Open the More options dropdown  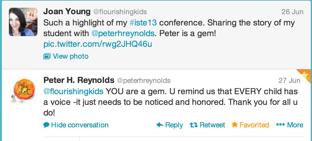(x=295, y=125)
